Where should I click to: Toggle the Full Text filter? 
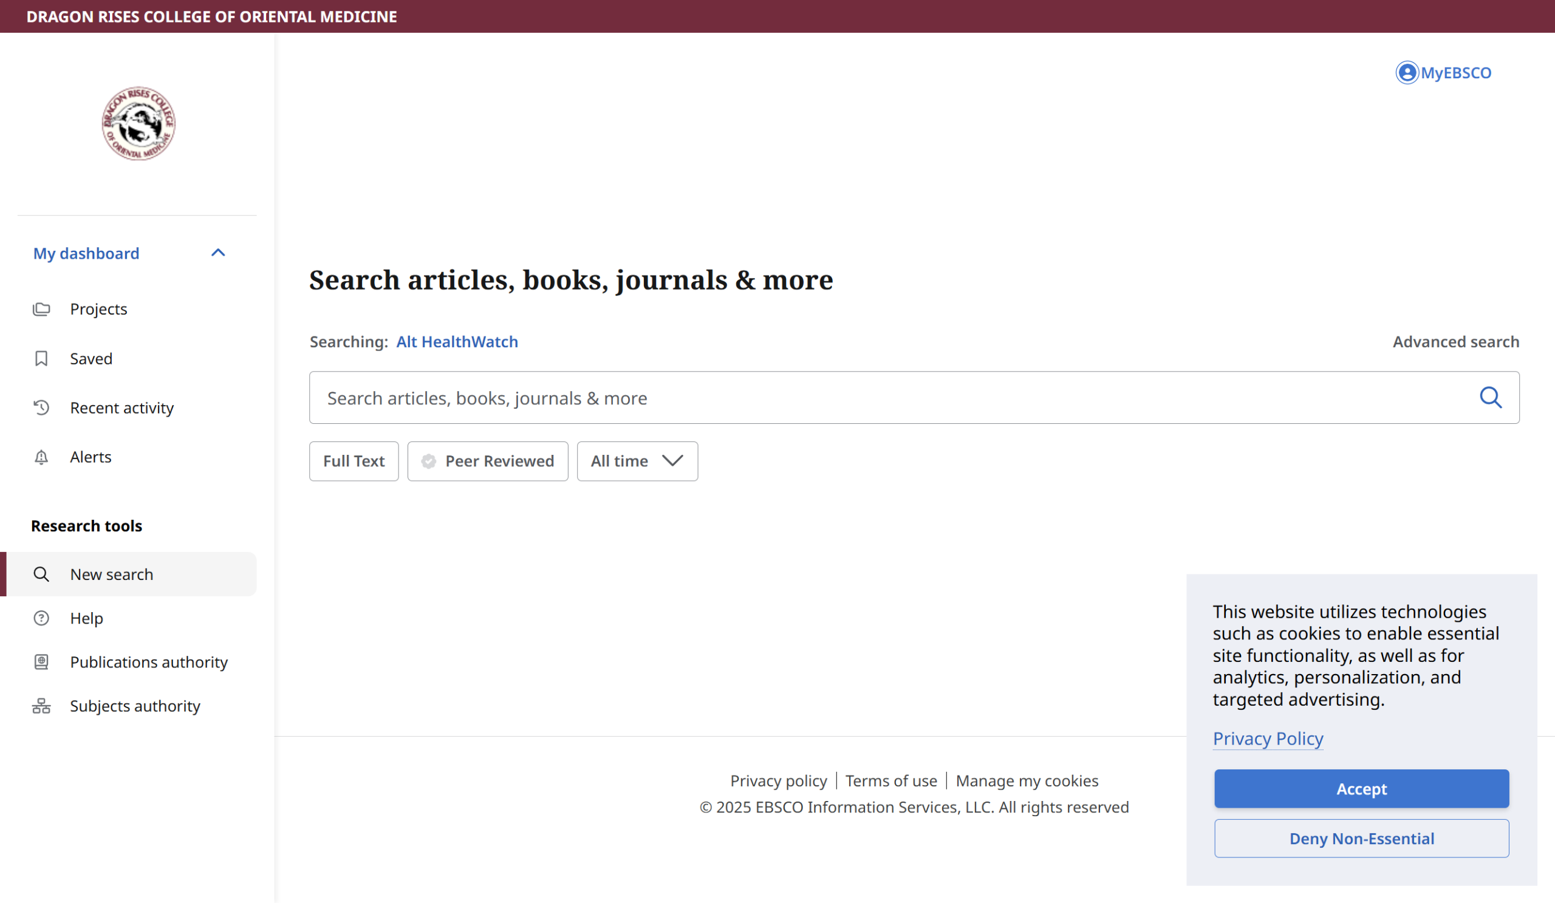354,461
